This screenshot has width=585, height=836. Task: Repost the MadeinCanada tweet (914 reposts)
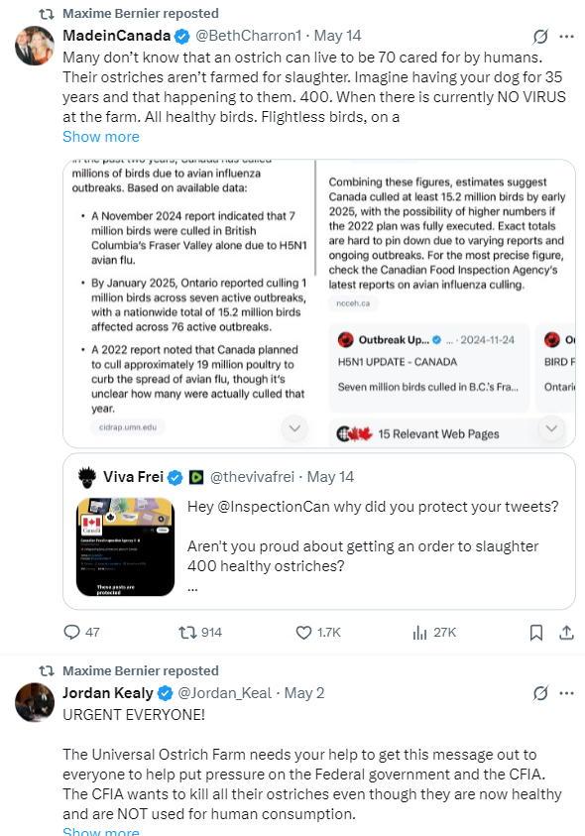tap(187, 633)
